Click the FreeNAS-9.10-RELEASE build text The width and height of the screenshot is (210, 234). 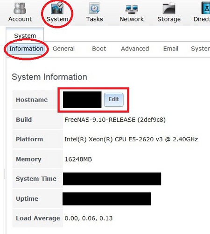pyautogui.click(x=115, y=120)
